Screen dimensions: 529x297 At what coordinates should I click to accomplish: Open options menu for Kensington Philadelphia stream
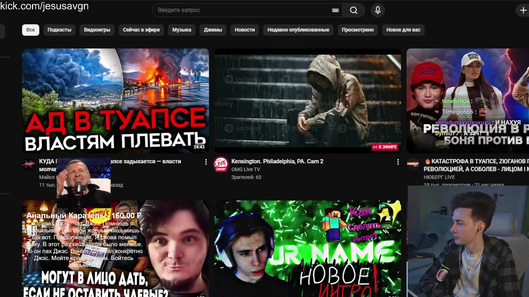pos(398,162)
